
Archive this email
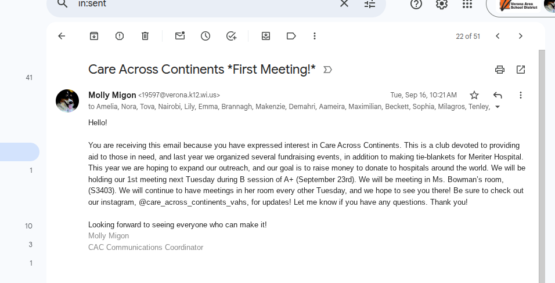(x=94, y=36)
